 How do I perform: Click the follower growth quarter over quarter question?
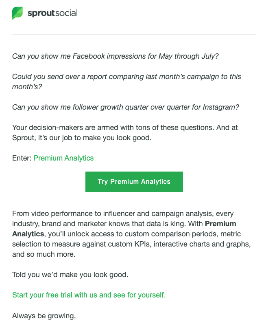[x=125, y=107]
